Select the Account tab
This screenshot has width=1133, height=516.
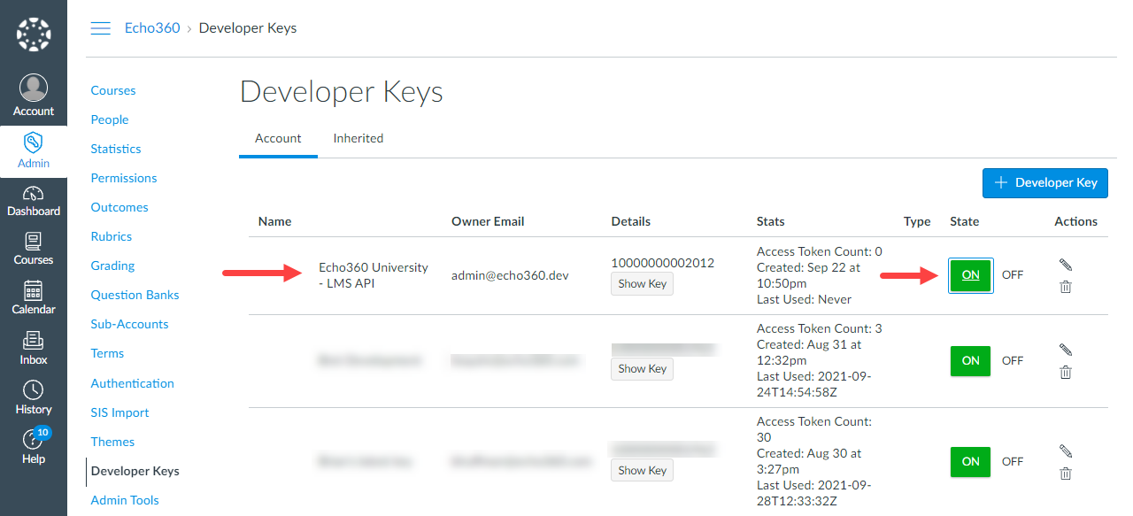[278, 138]
